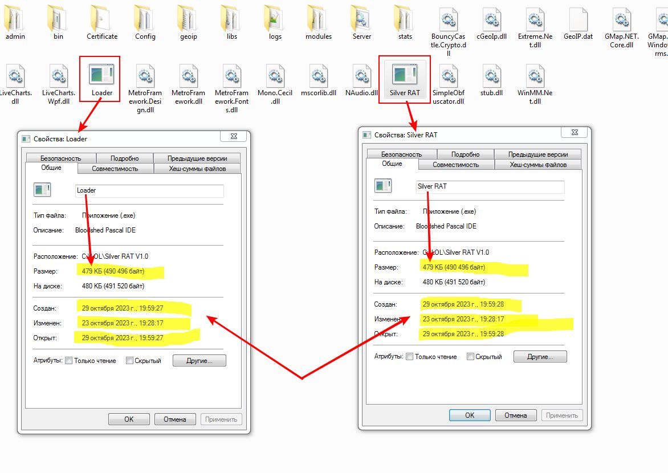
Task: Click 'Другие...' button in Silver RAT properties
Action: pos(540,357)
